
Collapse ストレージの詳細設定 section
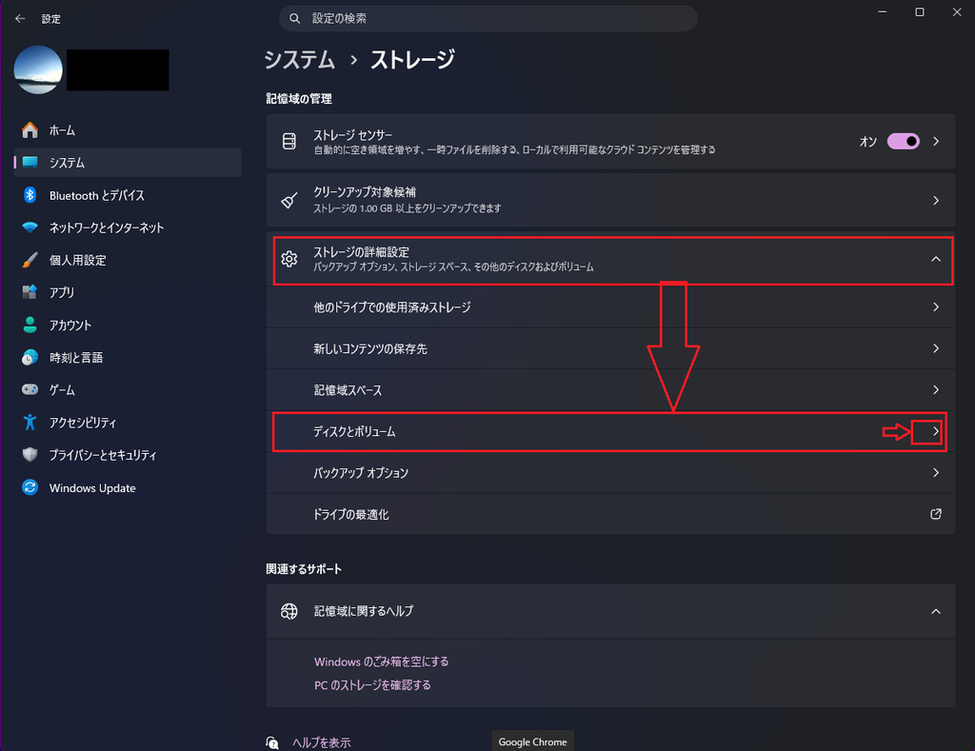pos(936,259)
